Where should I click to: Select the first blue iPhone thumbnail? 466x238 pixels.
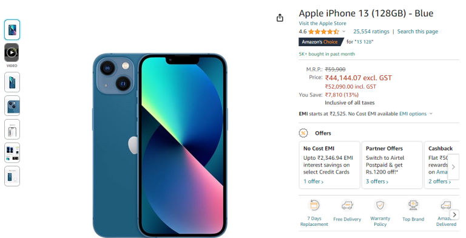(12, 30)
